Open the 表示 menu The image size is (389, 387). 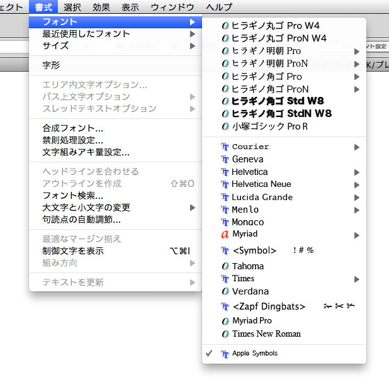click(130, 7)
